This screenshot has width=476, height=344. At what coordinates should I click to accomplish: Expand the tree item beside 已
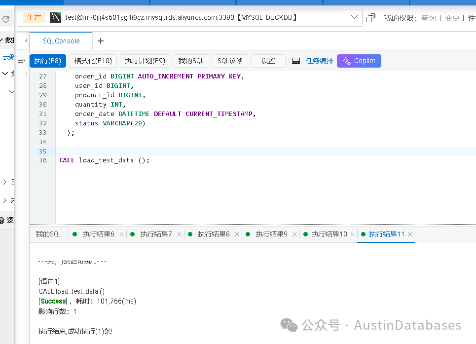pos(4,182)
